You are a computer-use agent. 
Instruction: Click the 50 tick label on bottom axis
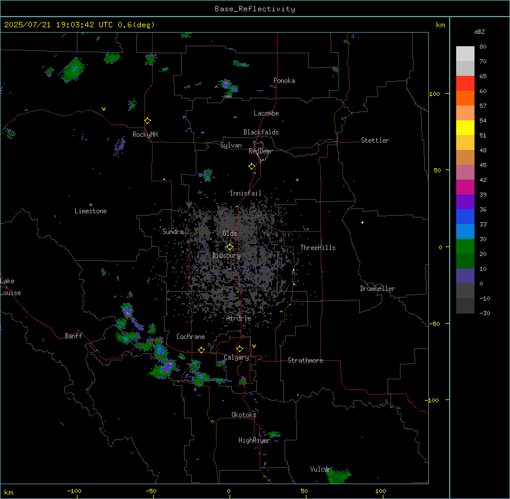click(304, 491)
